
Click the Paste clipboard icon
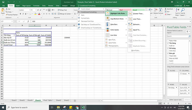click(3, 10)
